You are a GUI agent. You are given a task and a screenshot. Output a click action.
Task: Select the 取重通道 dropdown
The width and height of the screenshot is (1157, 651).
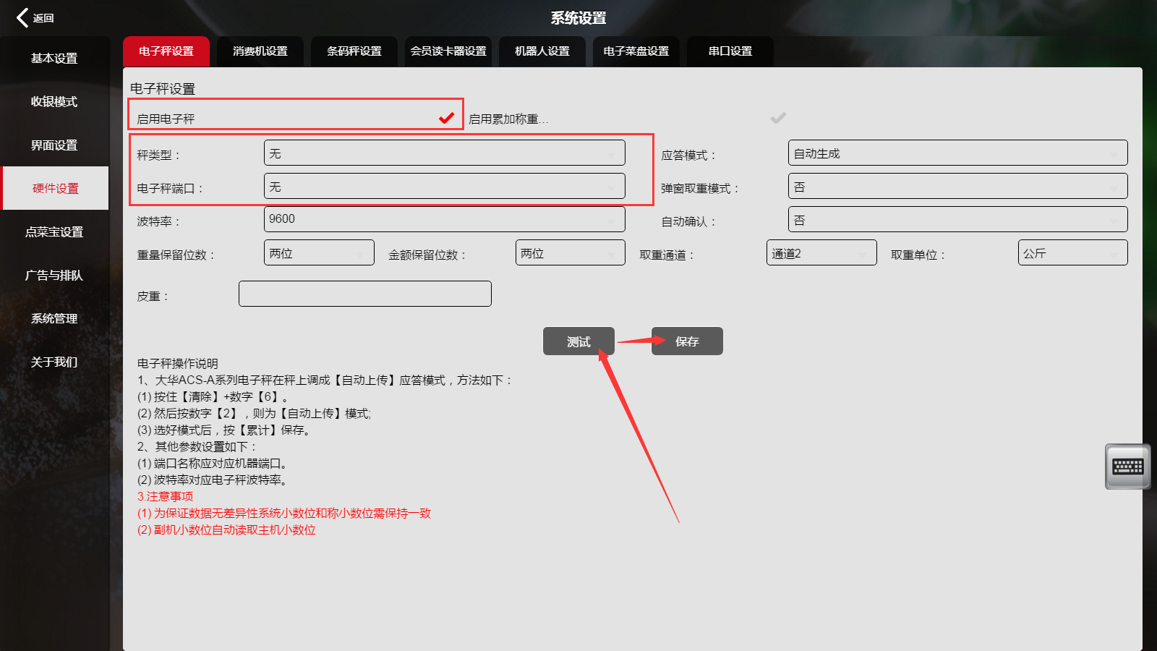tap(821, 253)
